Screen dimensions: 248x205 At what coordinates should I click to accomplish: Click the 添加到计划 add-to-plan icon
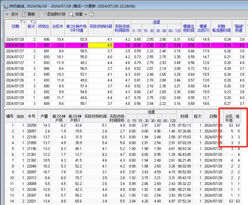point(43,14)
